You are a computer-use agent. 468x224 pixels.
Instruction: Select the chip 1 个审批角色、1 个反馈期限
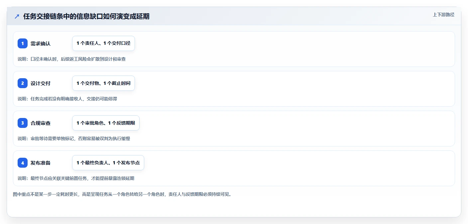pyautogui.click(x=106, y=123)
